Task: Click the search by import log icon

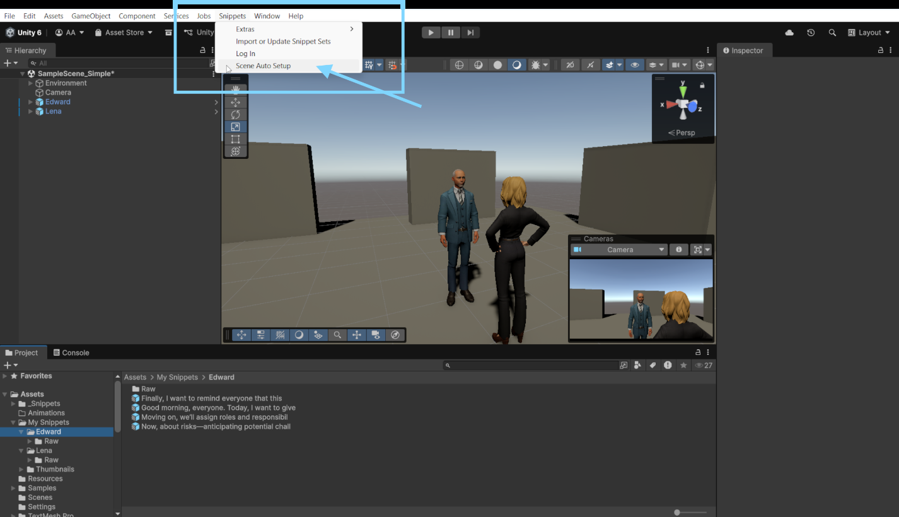Action: point(668,365)
